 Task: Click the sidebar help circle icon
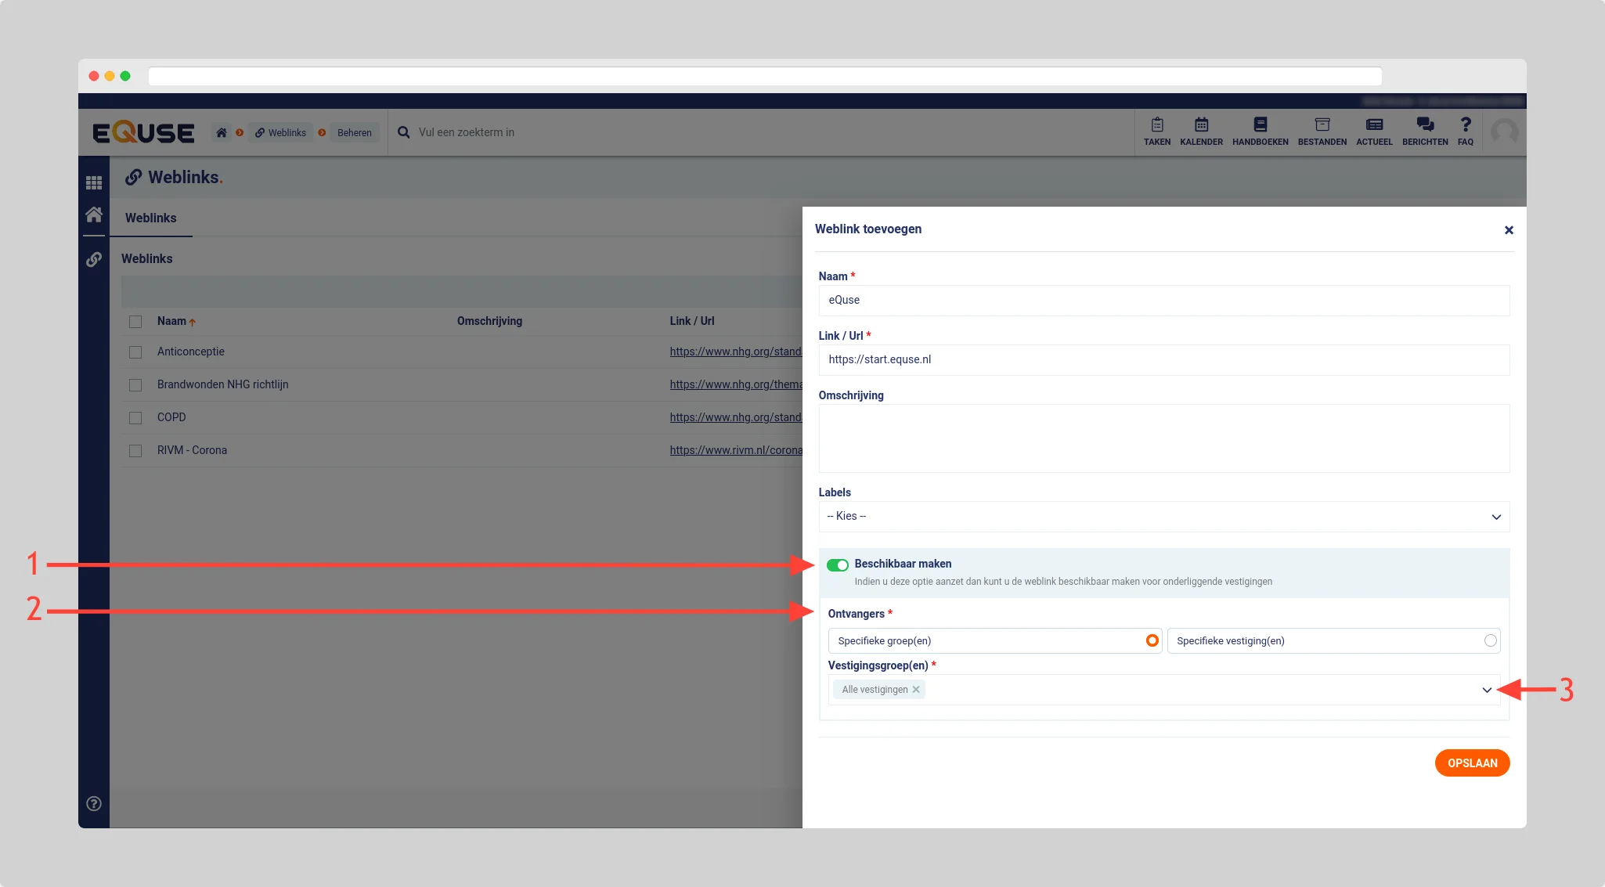tap(94, 803)
